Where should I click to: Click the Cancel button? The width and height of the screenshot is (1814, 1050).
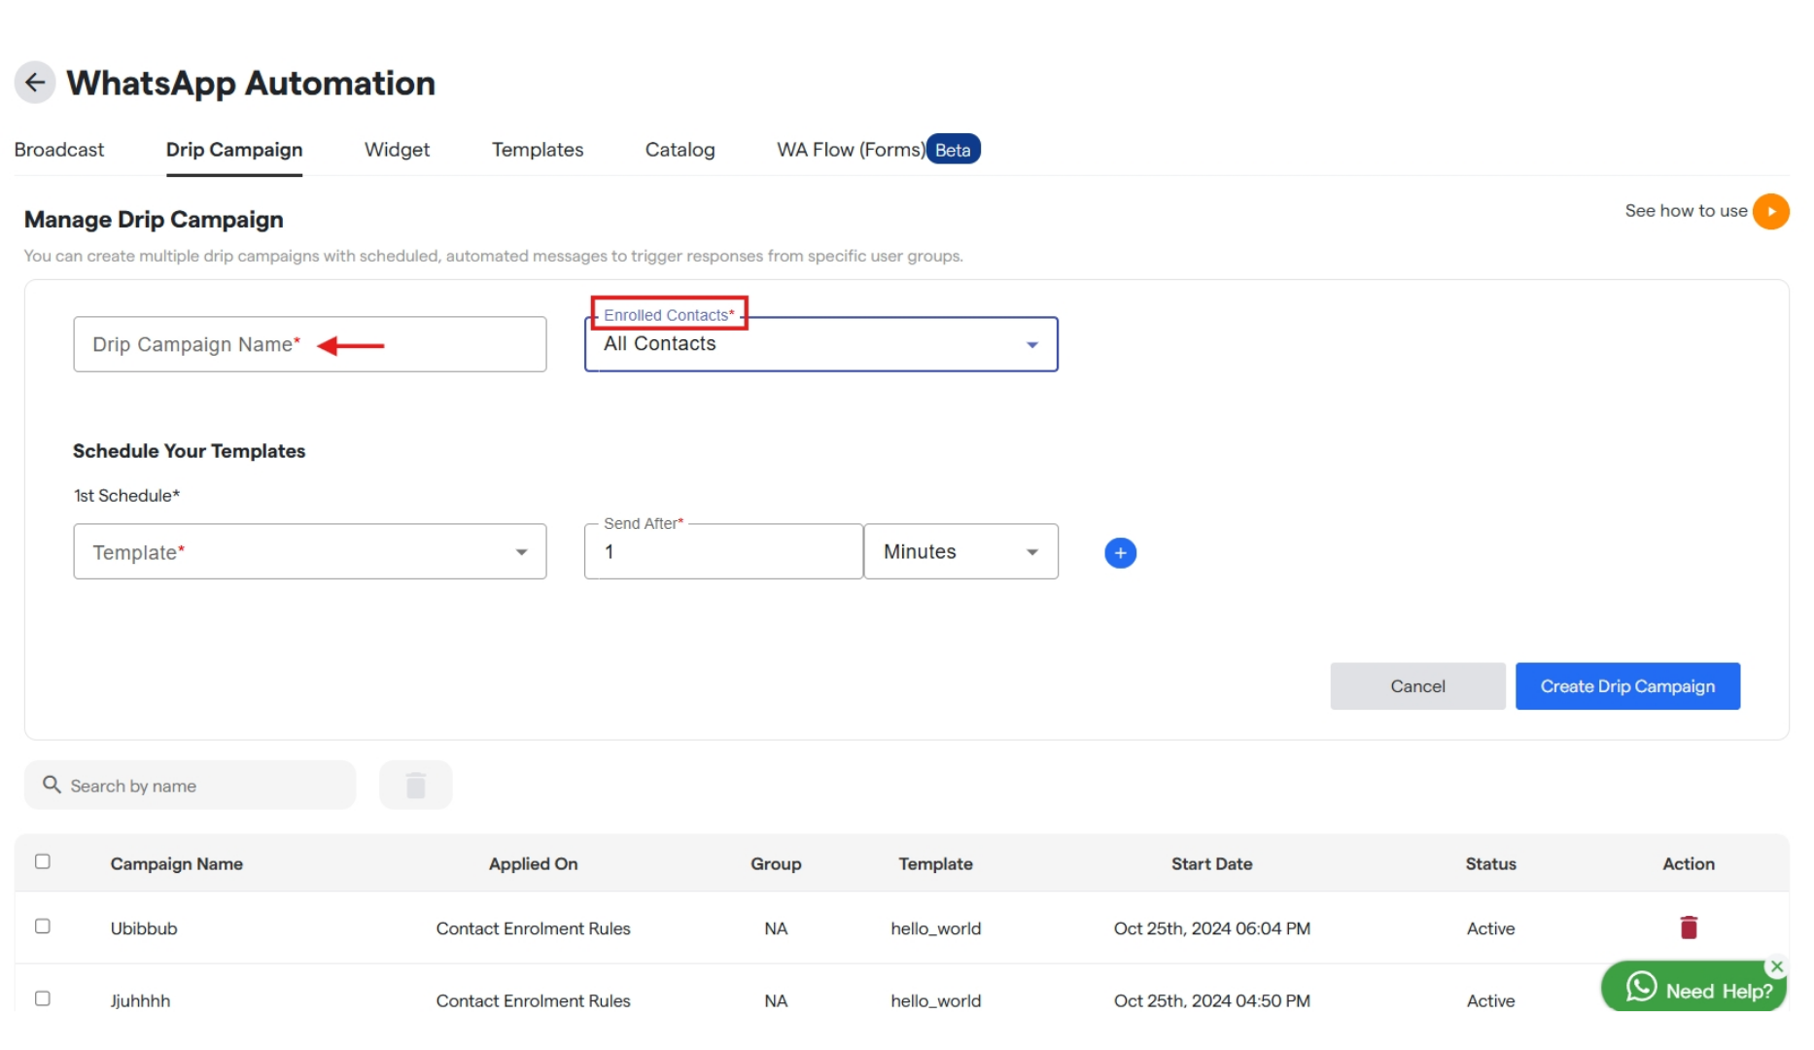pos(1417,686)
